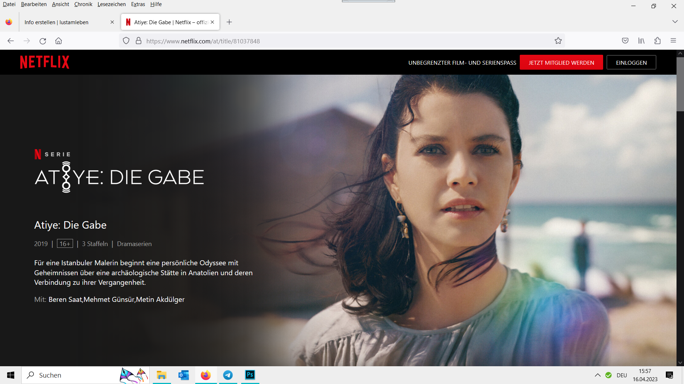684x384 pixels.
Task: Open the Bearbeiten menu
Action: coord(34,4)
